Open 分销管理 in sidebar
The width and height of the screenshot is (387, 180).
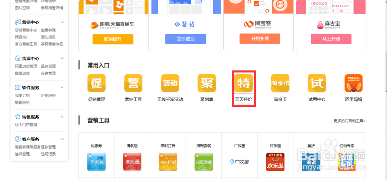[48, 73]
